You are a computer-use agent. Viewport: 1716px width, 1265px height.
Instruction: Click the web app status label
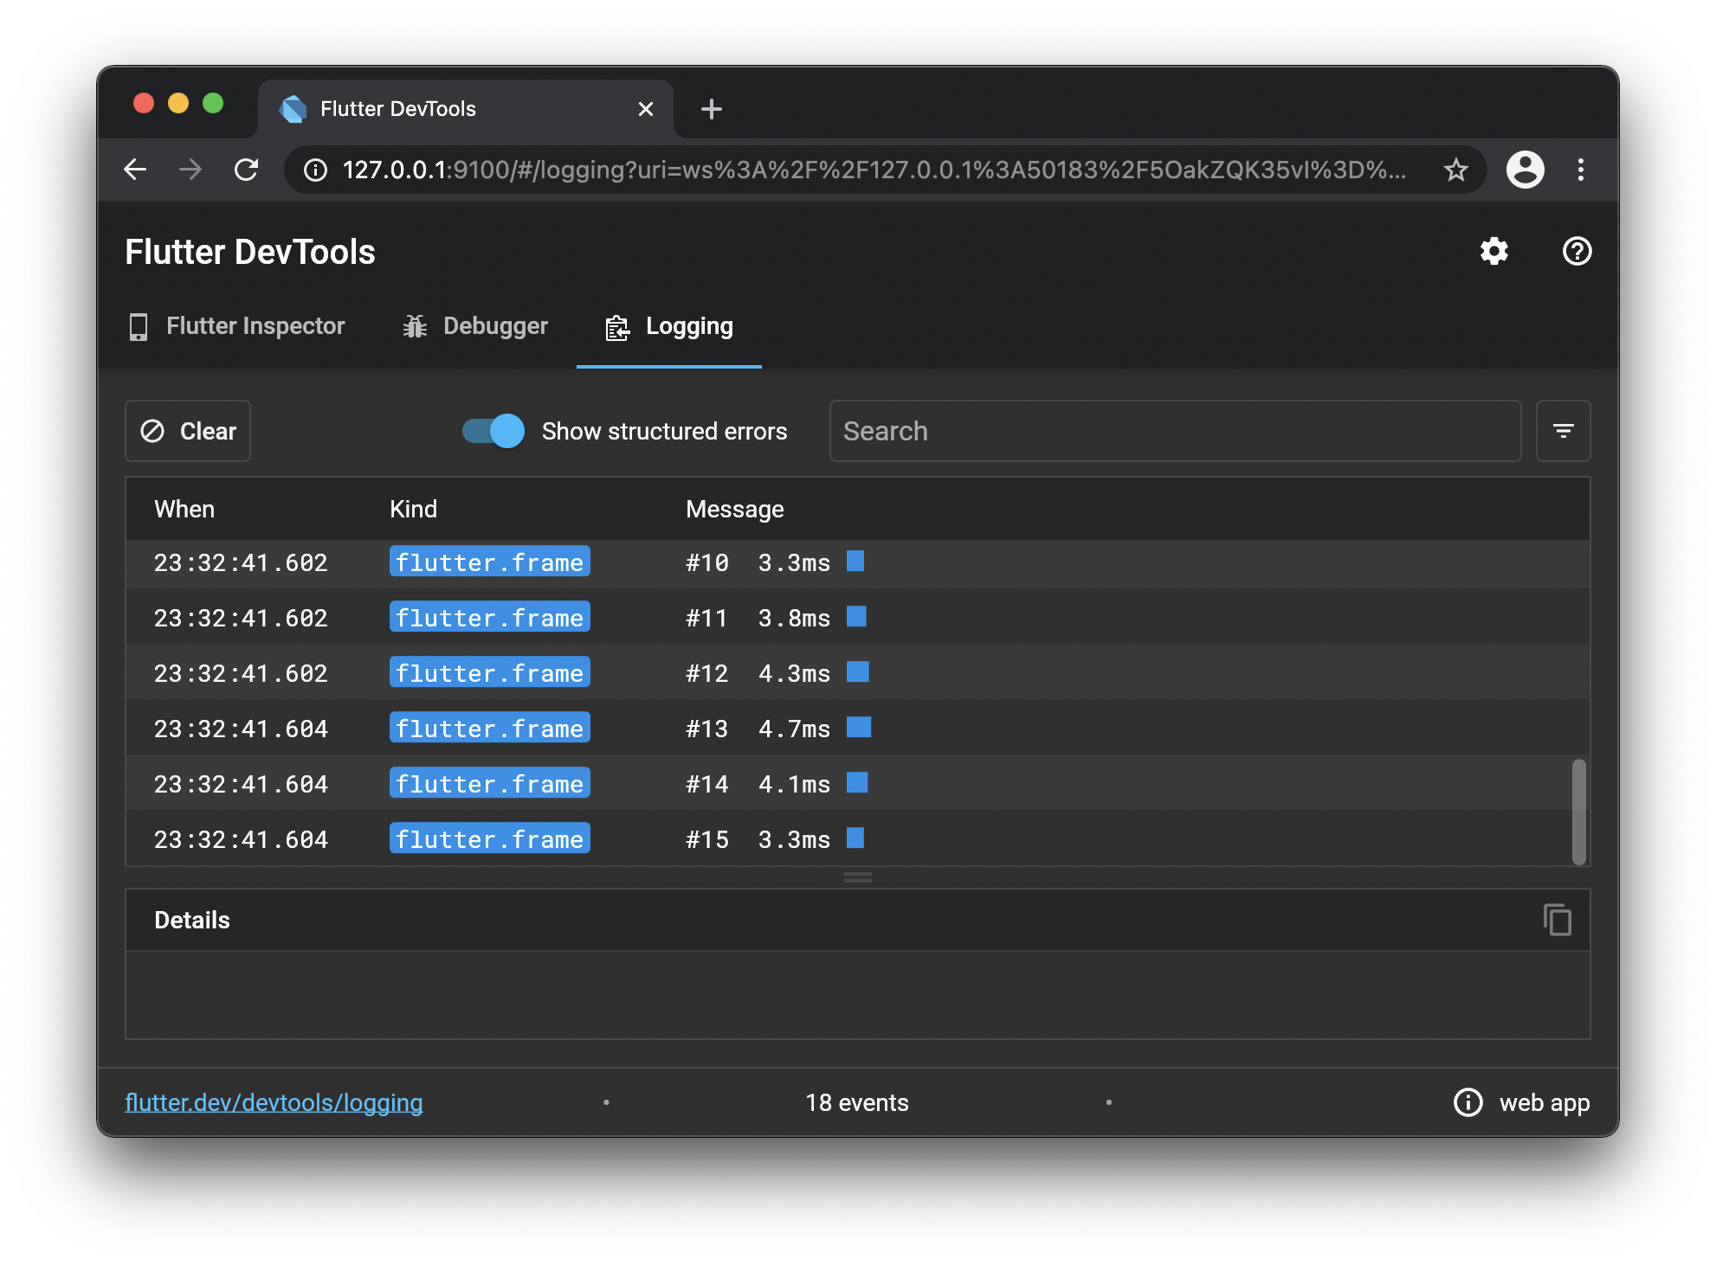click(x=1545, y=1102)
